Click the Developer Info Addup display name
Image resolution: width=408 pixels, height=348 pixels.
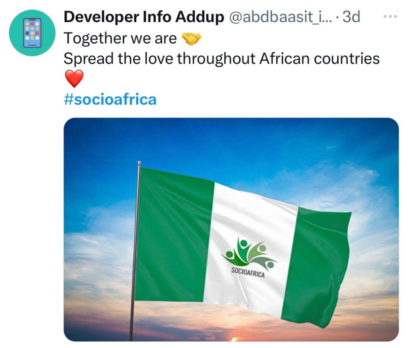point(143,17)
